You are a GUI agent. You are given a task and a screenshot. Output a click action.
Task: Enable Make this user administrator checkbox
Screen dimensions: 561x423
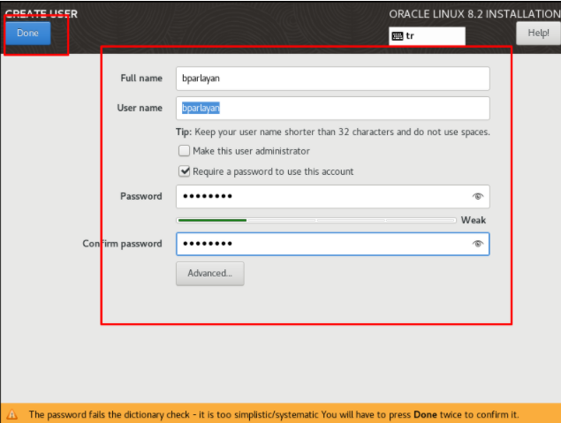(x=185, y=151)
